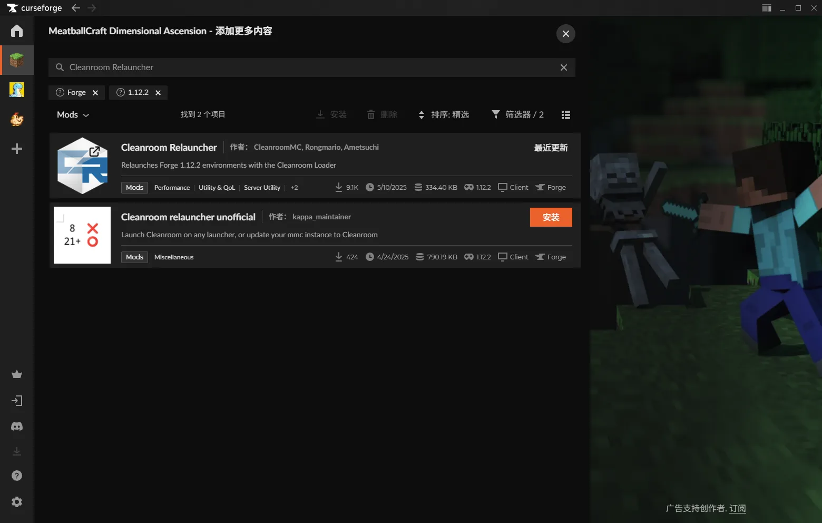Open the sort order dropdown 排序: 精选
The height and width of the screenshot is (523, 822).
point(444,115)
